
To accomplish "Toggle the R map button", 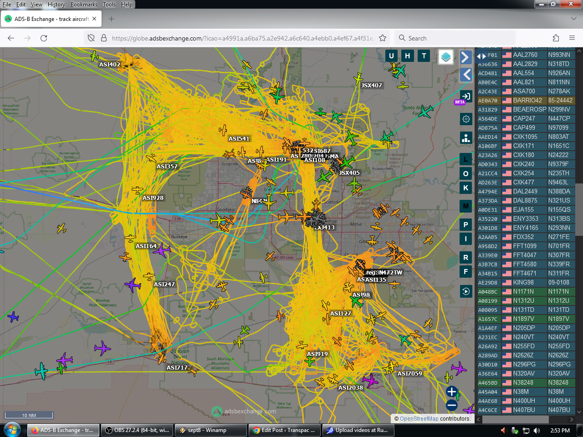I will [x=465, y=258].
